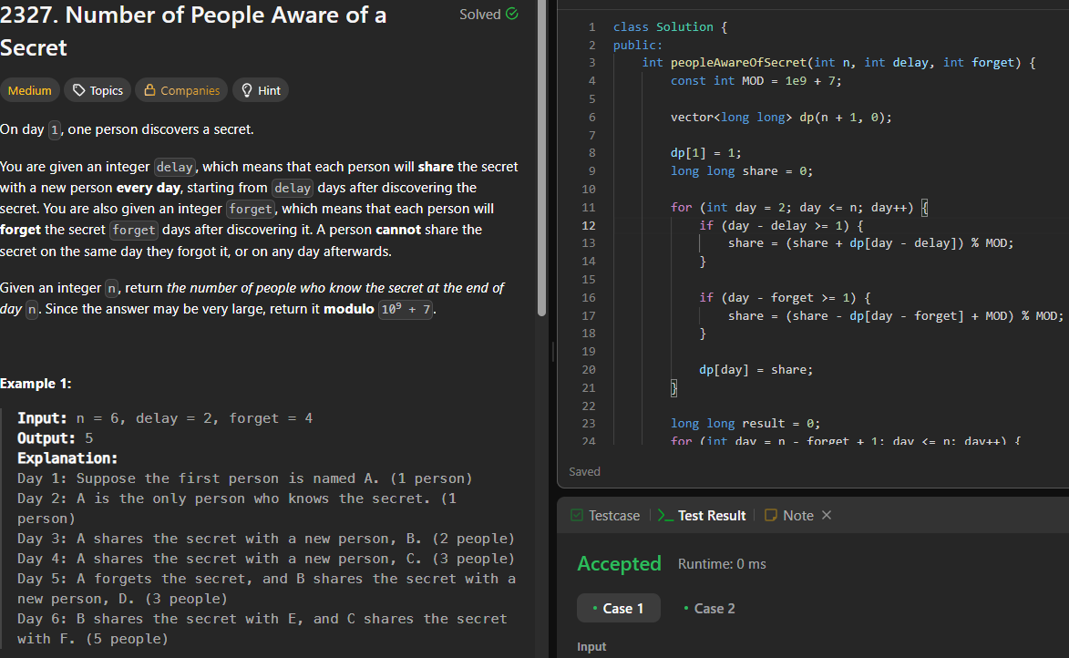Click line number 20 in editor

pyautogui.click(x=589, y=370)
